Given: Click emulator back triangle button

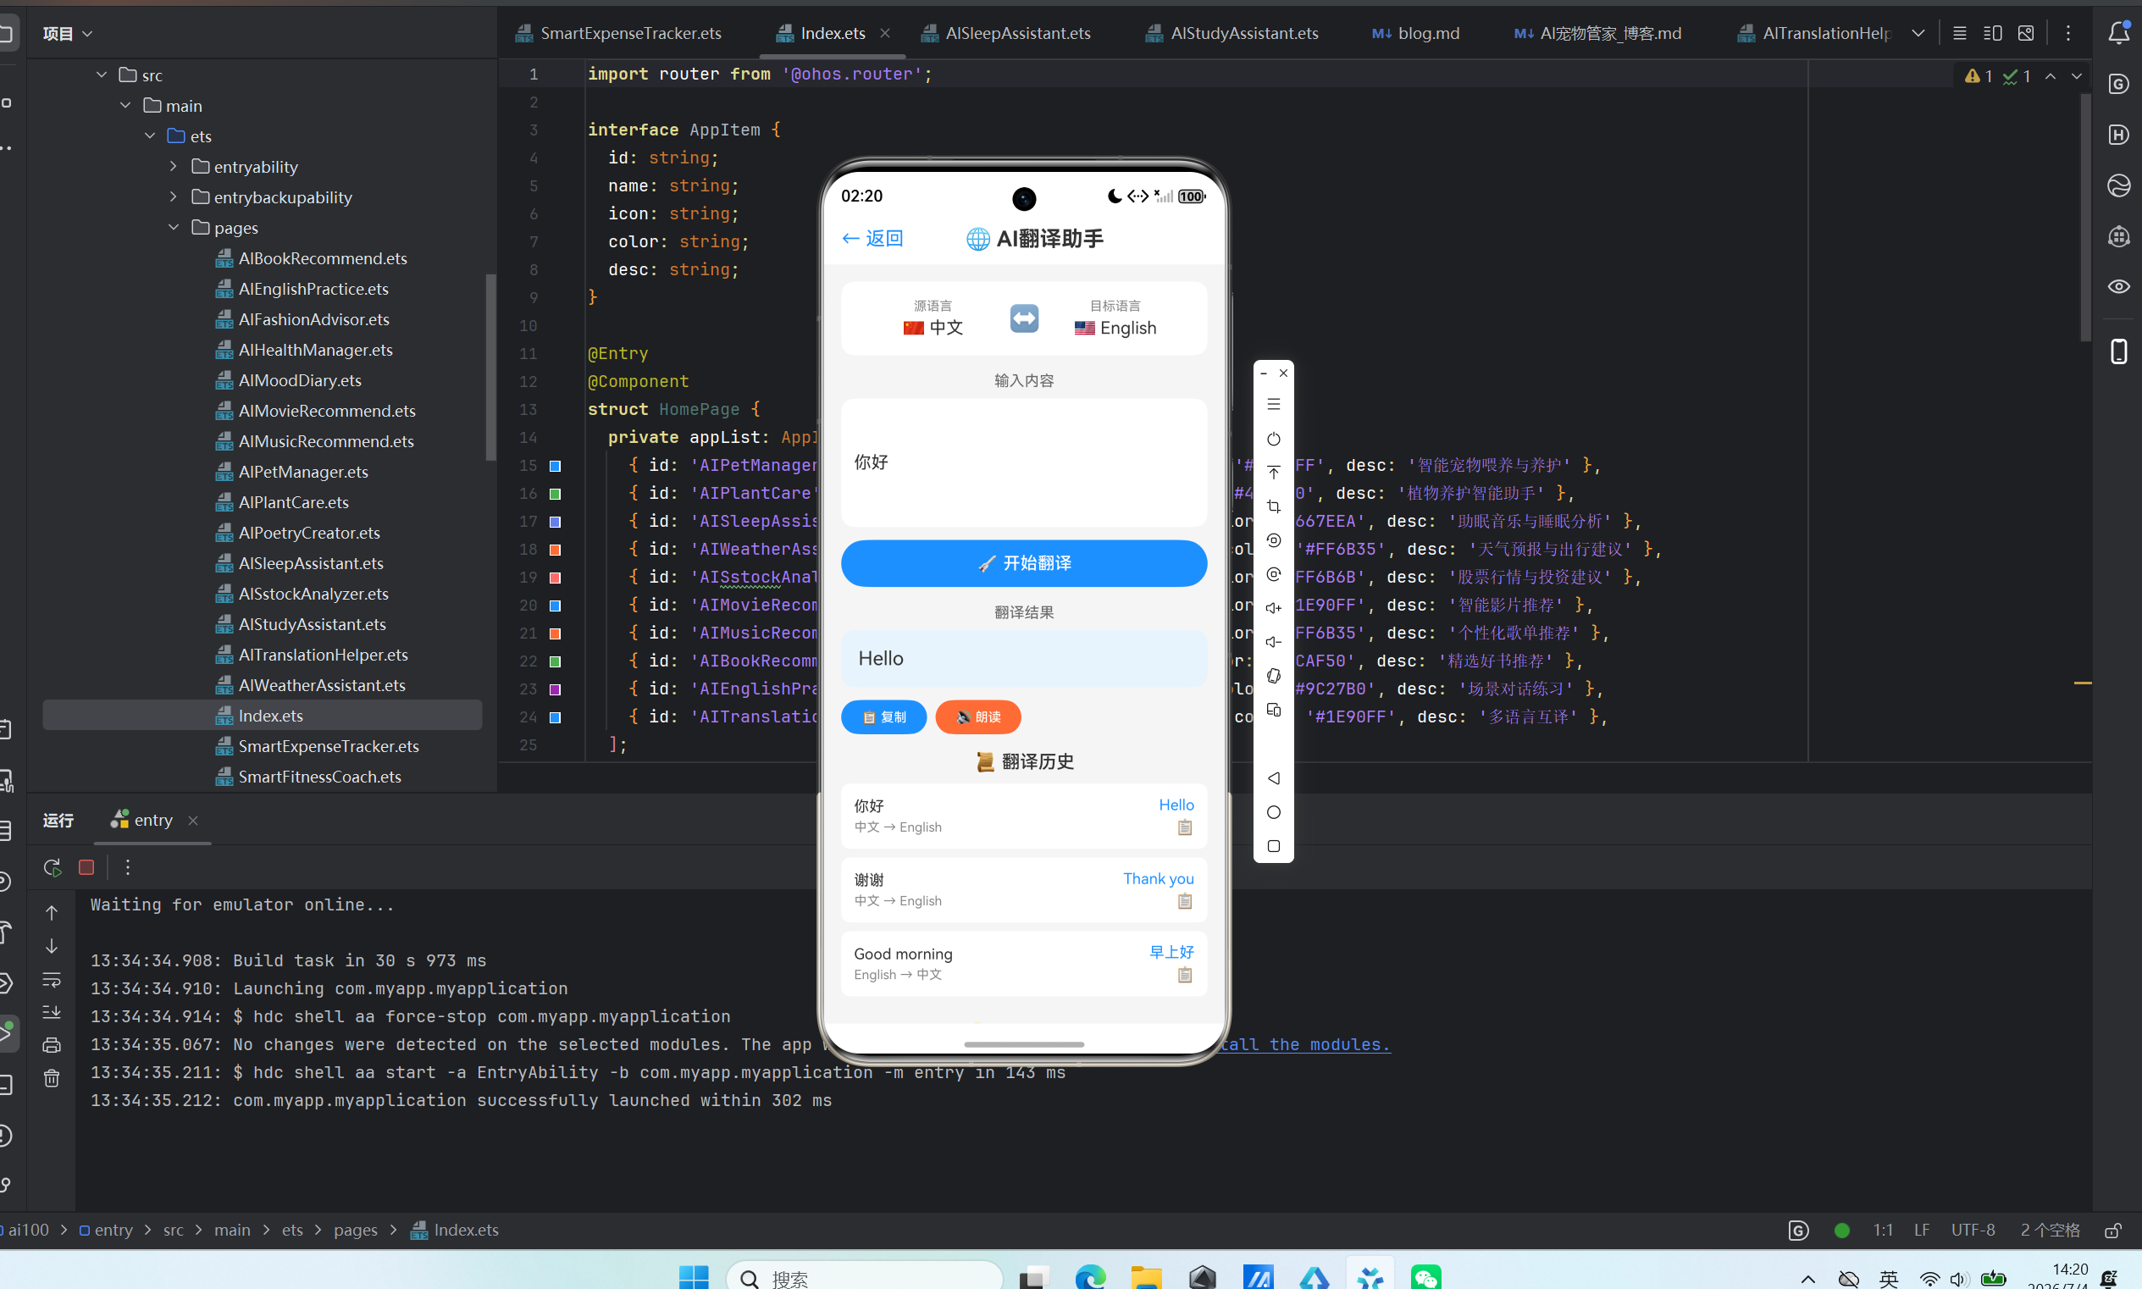Looking at the screenshot, I should (1273, 778).
